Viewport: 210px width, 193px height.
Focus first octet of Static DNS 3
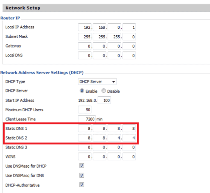85,147
